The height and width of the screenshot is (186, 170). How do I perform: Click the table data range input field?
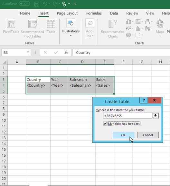(x=128, y=116)
